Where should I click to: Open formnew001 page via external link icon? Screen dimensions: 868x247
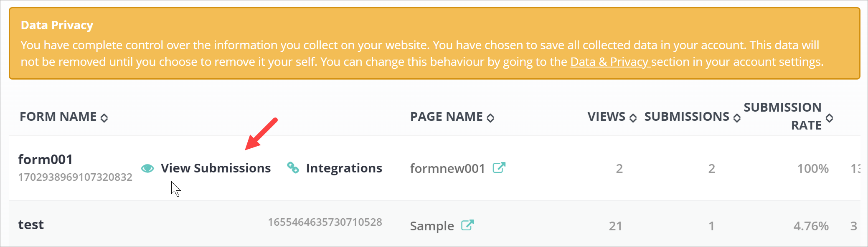coord(499,168)
